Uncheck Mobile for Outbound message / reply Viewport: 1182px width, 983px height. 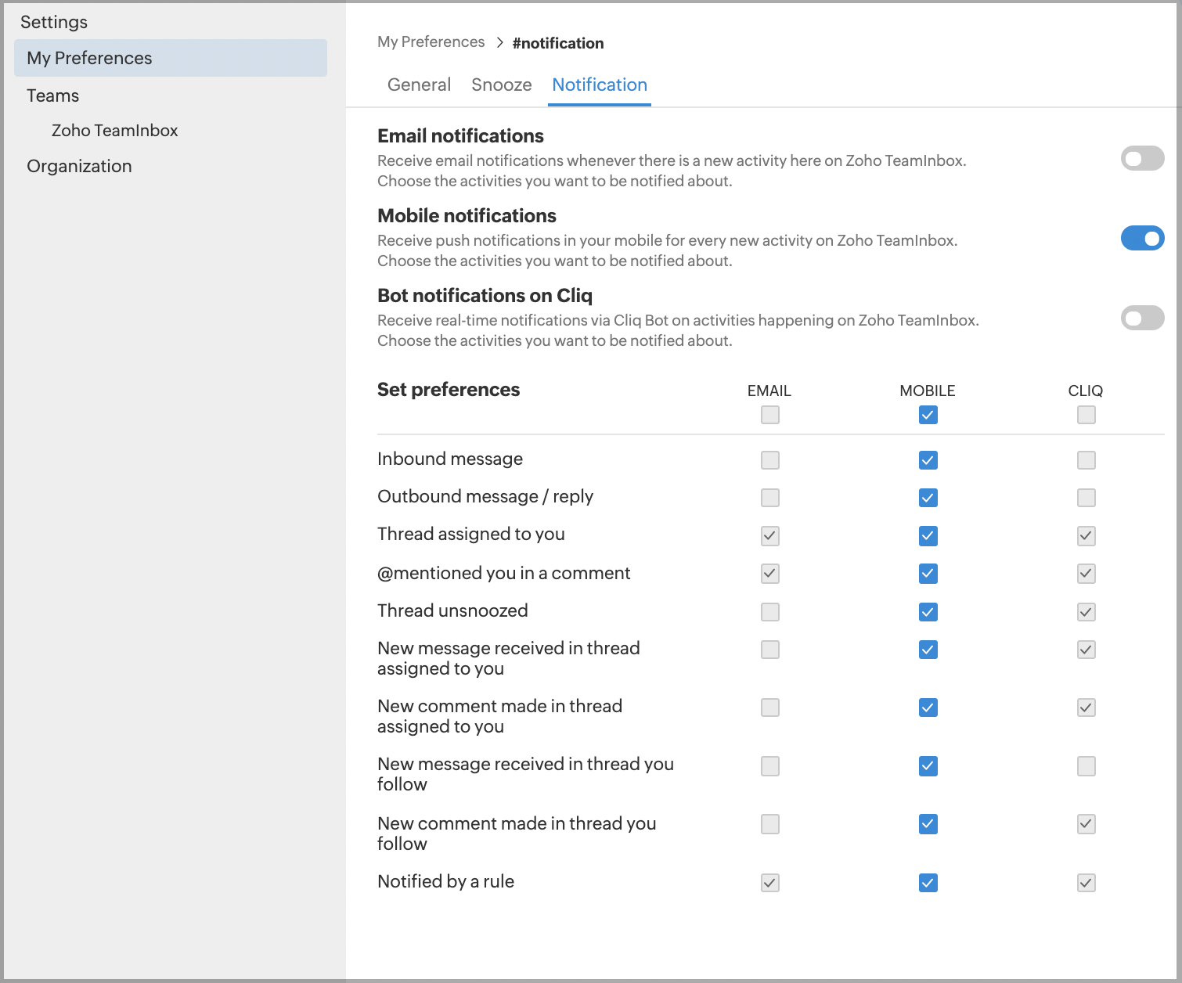pos(928,498)
